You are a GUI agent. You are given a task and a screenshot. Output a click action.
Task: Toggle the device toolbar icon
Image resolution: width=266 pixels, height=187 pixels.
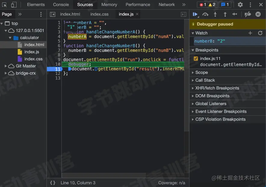click(x=14, y=5)
